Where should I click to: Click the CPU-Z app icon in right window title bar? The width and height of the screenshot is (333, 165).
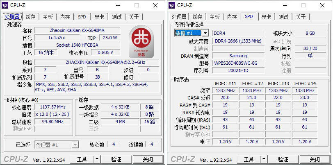pyautogui.click(x=172, y=5)
